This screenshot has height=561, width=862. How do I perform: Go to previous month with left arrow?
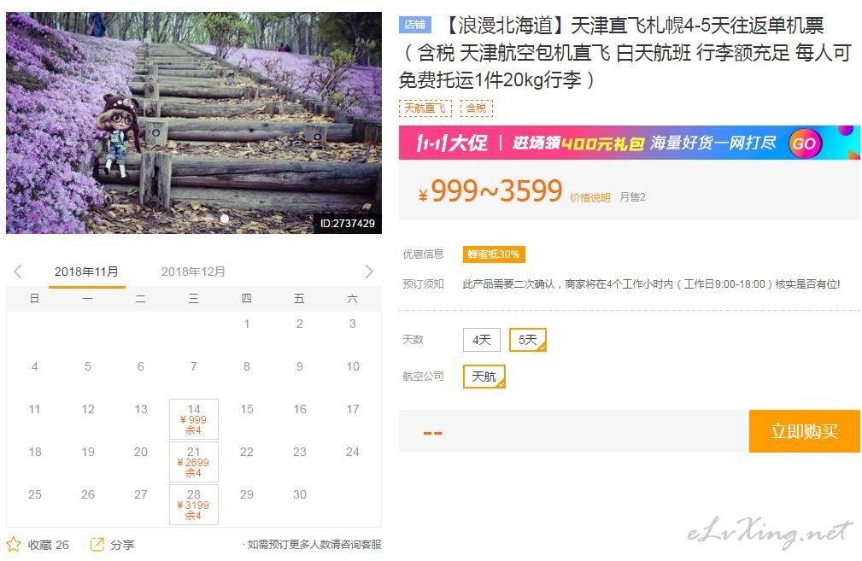(18, 272)
